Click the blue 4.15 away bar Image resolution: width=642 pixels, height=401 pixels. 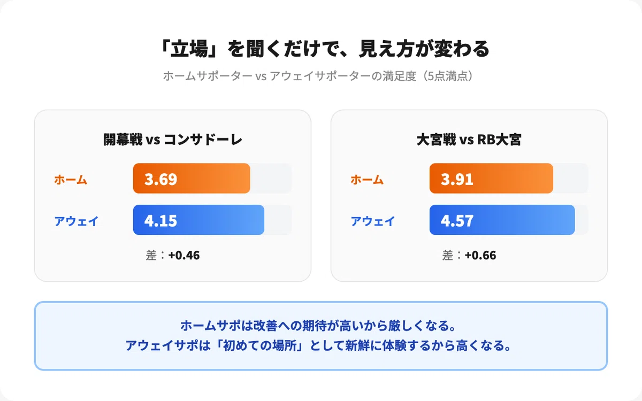pyautogui.click(x=198, y=220)
